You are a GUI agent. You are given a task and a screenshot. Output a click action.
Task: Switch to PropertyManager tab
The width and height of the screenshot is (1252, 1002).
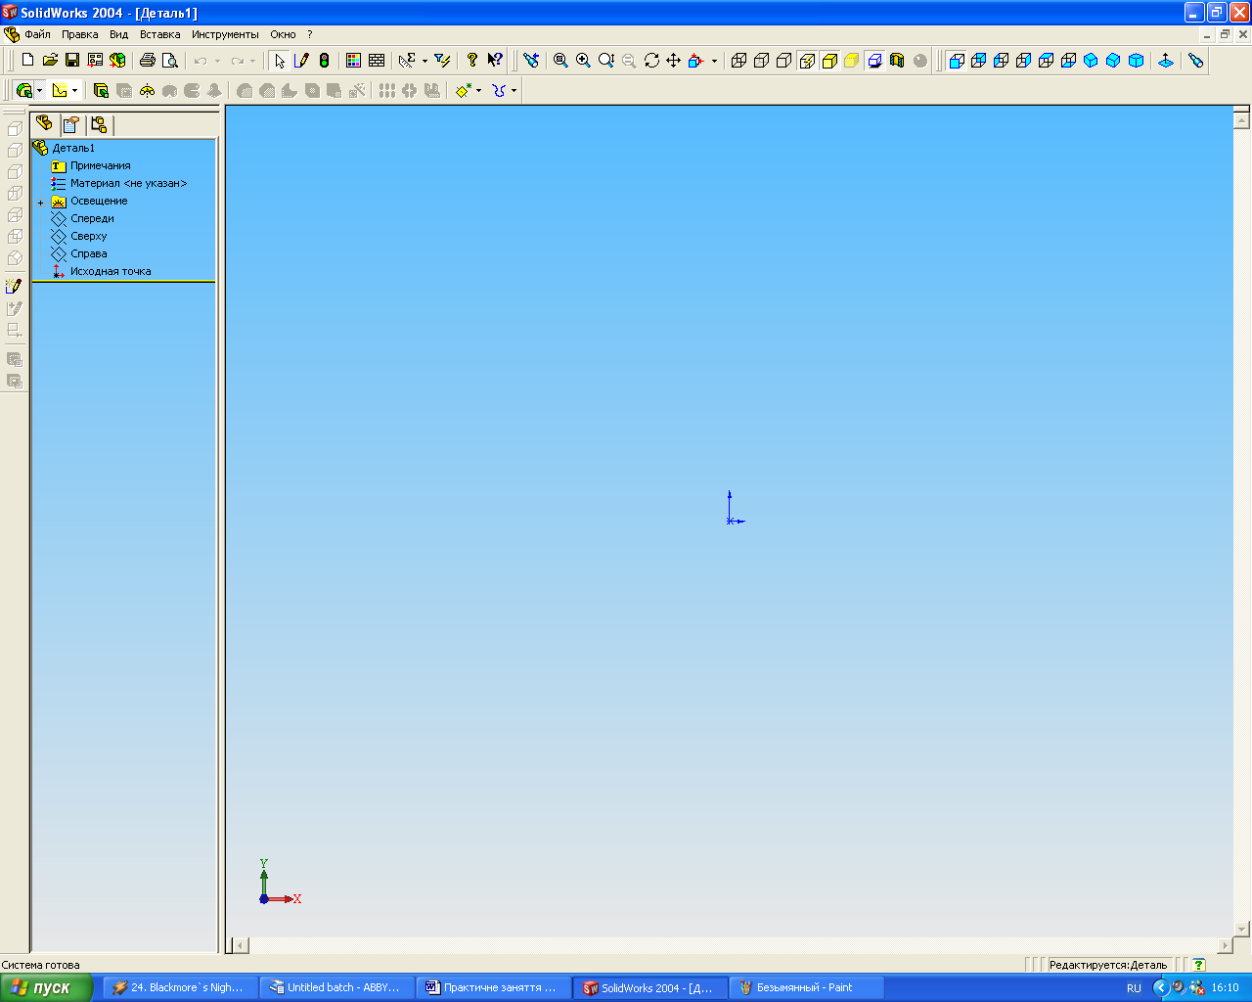click(x=71, y=124)
